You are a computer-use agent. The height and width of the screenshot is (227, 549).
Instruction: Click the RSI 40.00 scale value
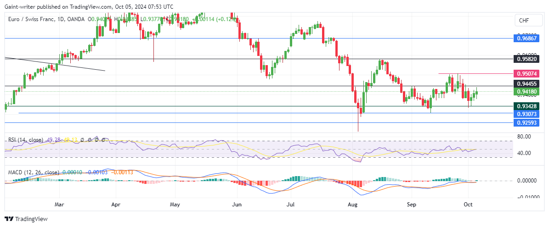coord(524,153)
